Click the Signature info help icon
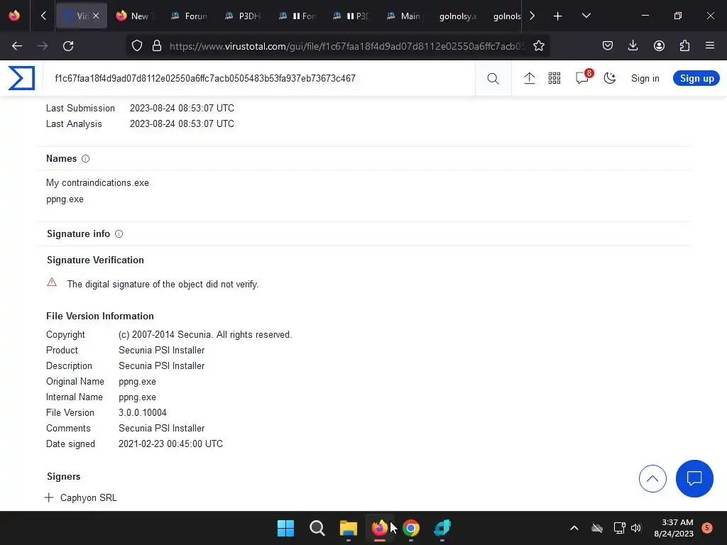 click(x=119, y=233)
